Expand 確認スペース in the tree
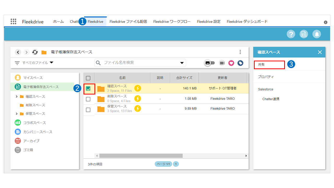334x188 pixels. coord(17,97)
